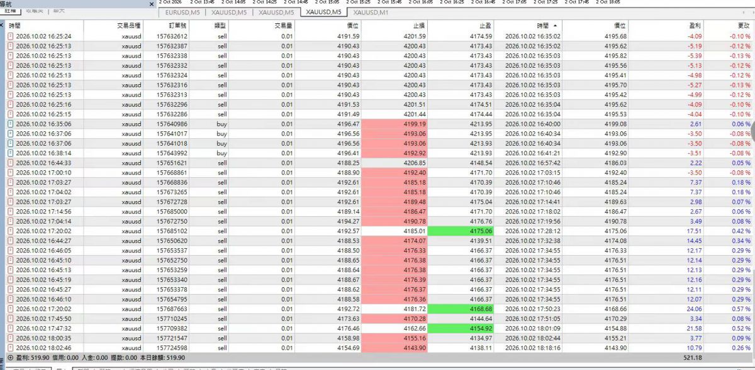Open the XAUUSD,M1 chart tab
This screenshot has width=755, height=370.
371,12
